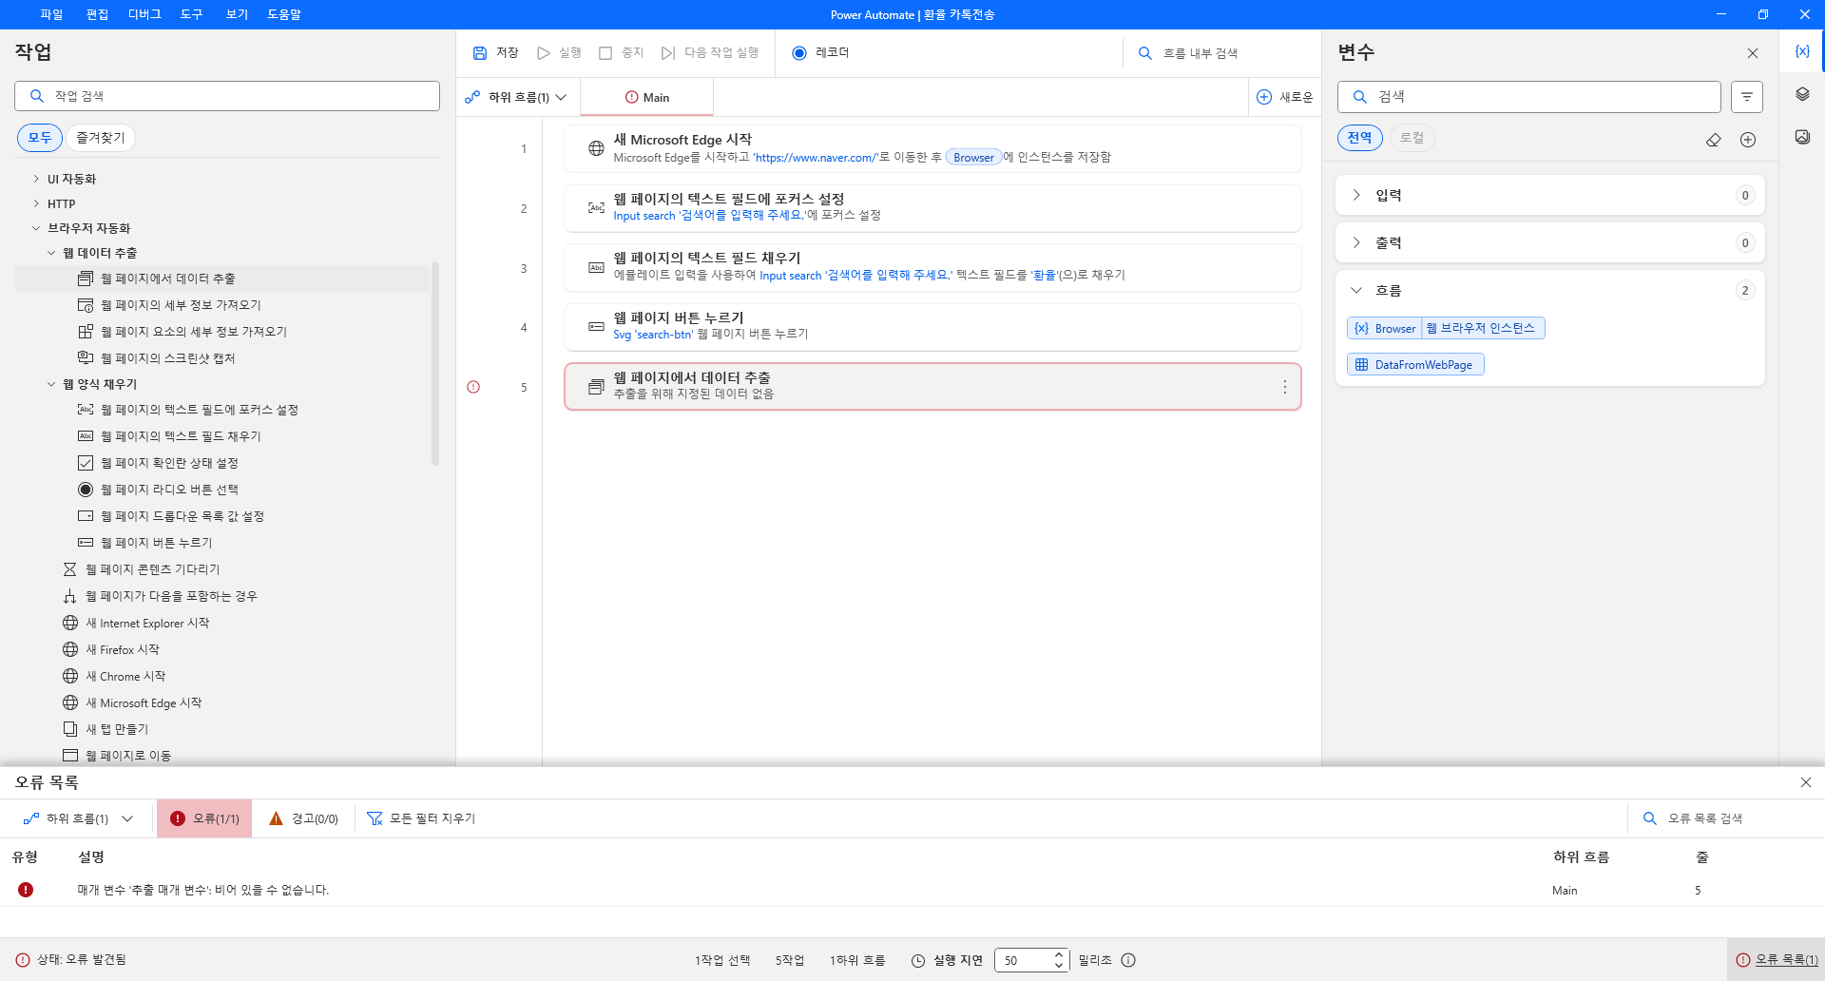This screenshot has height=981, width=1825.
Task: Open the images pane icon
Action: click(x=1802, y=137)
